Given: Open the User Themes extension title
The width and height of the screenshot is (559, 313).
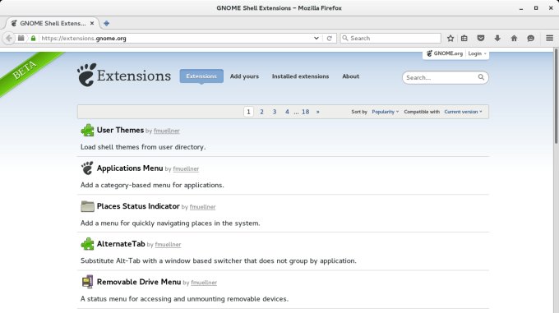Looking at the screenshot, I should pos(120,130).
